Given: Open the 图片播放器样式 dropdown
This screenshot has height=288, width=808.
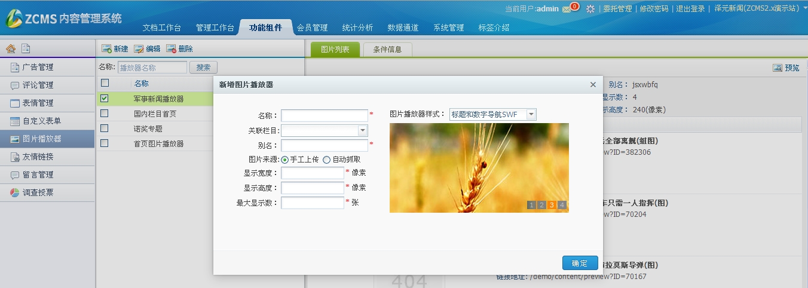Looking at the screenshot, I should click(x=531, y=115).
